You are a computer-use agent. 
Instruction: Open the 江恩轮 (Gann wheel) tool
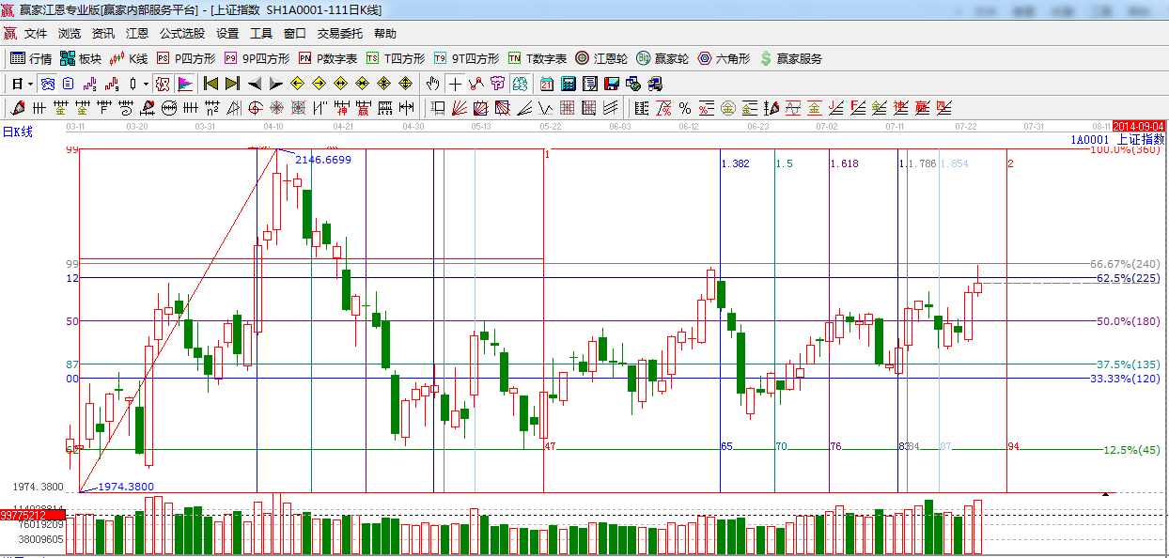pos(601,58)
